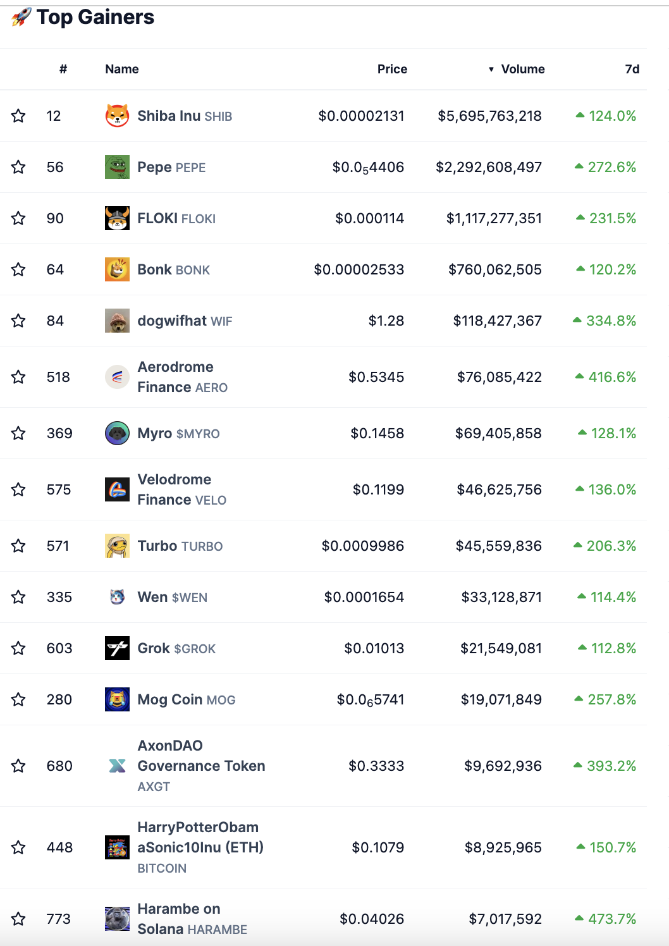
Task: Click the Top Gainers heading
Action: click(x=95, y=17)
